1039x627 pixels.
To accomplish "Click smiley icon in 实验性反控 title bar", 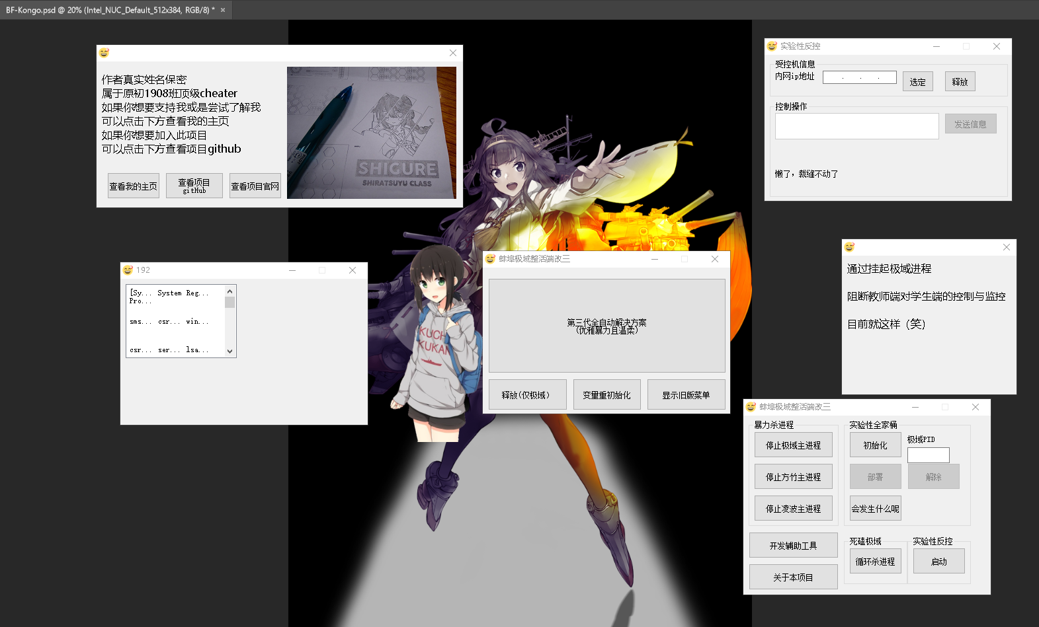I will click(772, 46).
